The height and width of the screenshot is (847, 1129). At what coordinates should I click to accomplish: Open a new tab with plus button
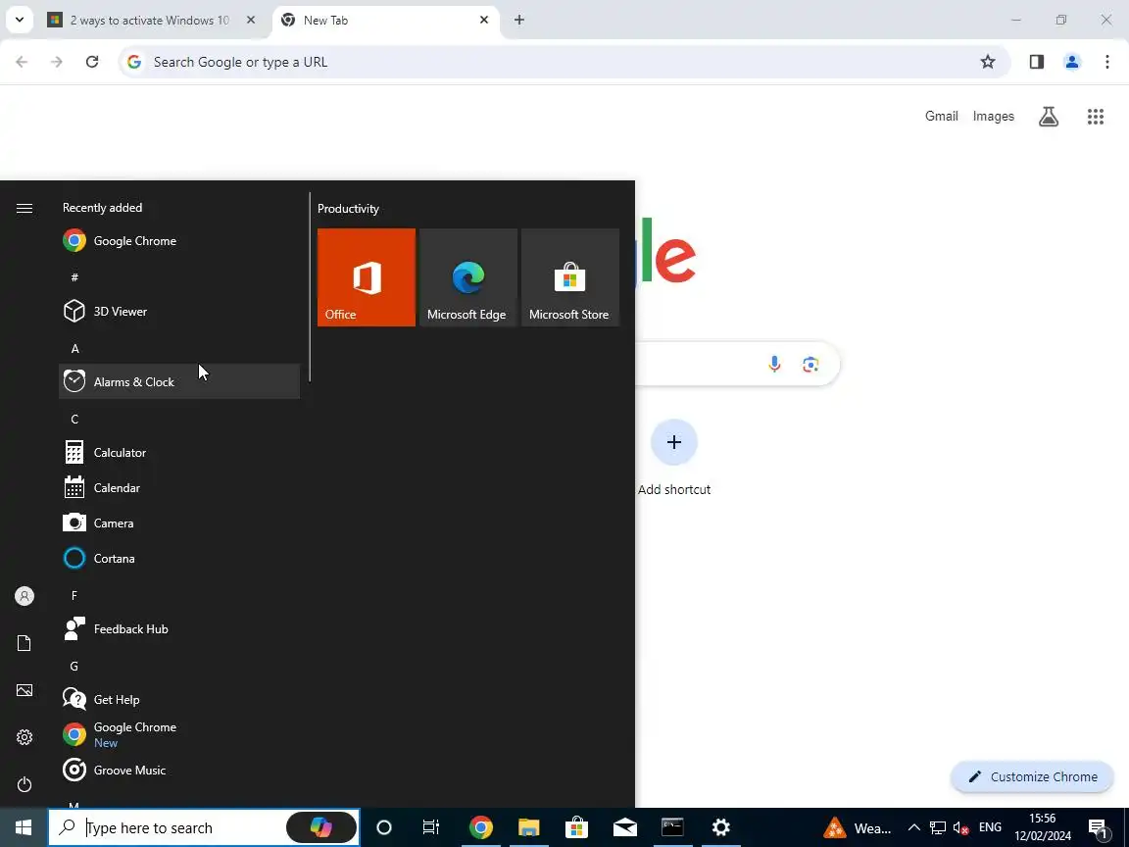519,21
